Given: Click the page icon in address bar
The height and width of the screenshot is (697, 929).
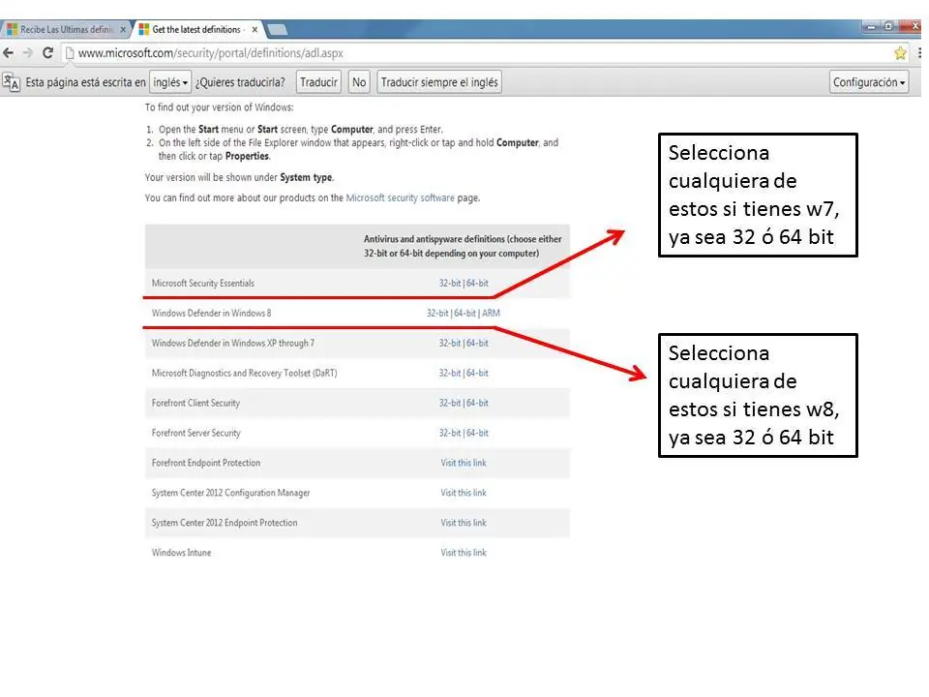Looking at the screenshot, I should tap(70, 53).
